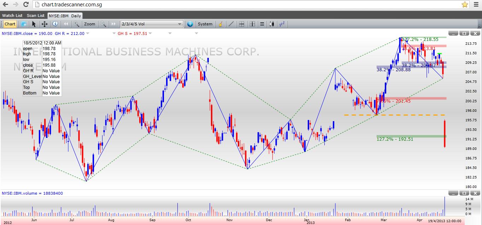Maximize the price chart panel
Viewport: 482px width, 225px height.
[x=464, y=33]
